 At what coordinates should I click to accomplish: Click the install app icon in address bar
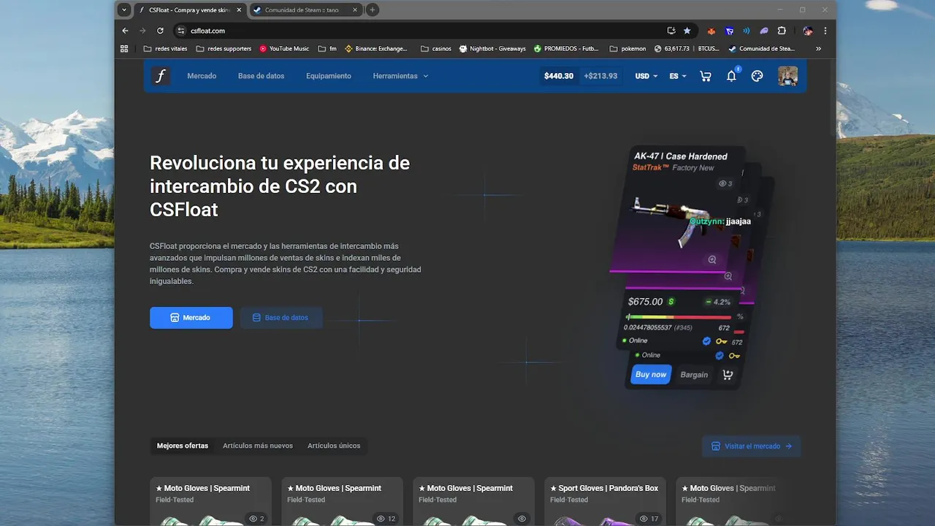[x=671, y=31]
